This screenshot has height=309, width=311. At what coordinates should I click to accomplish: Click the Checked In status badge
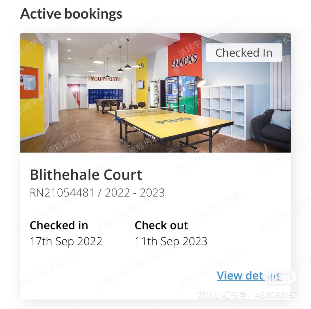point(244,52)
